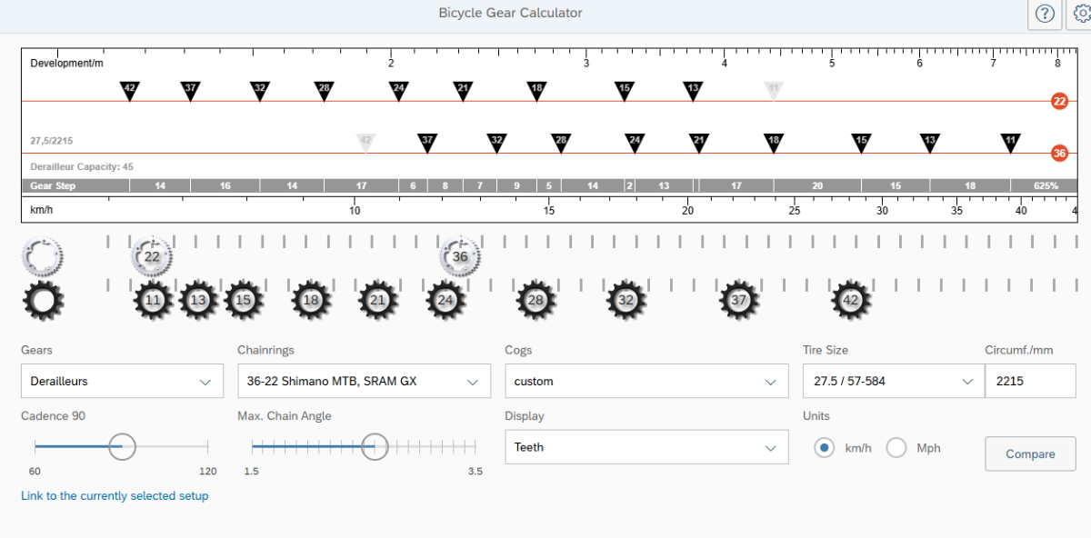
Task: Open the Gears Derailleurs dropdown
Action: coord(122,382)
